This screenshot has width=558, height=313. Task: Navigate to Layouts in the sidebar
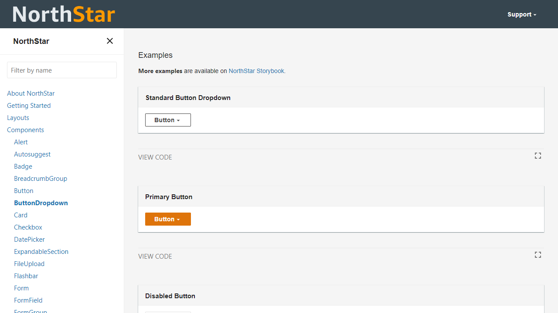18,118
